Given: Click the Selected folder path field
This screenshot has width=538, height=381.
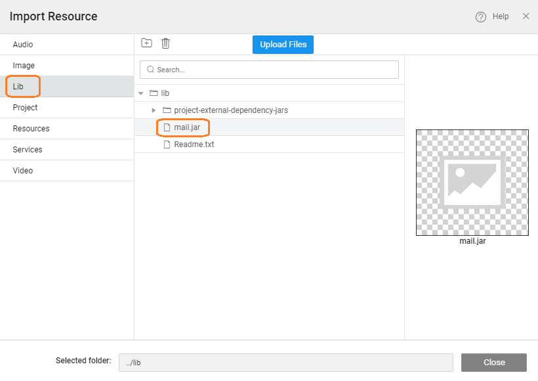Looking at the screenshot, I should (x=285, y=363).
